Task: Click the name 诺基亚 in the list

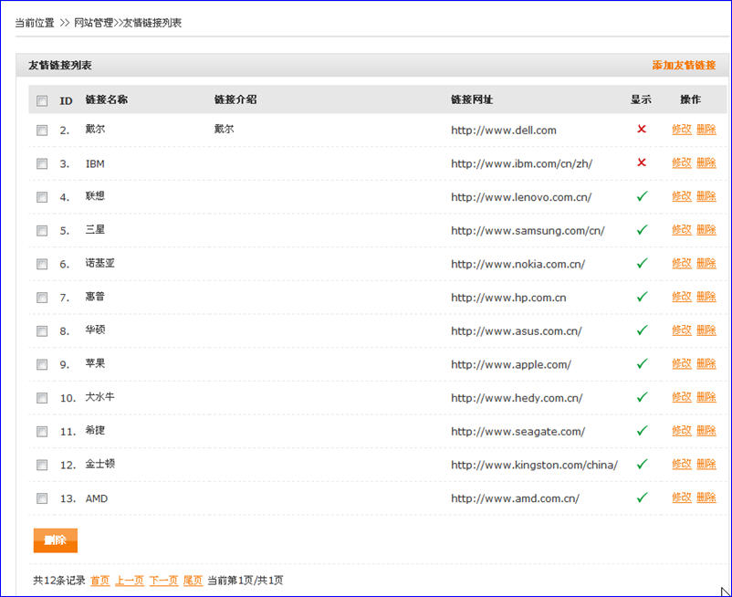Action: tap(99, 263)
